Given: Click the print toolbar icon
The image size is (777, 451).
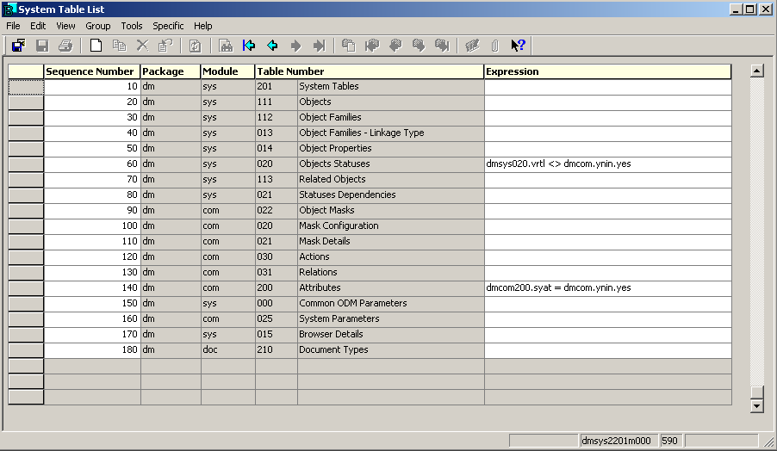Looking at the screenshot, I should pos(65,46).
